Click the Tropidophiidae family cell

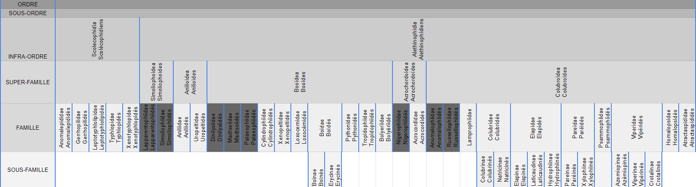click(367, 128)
